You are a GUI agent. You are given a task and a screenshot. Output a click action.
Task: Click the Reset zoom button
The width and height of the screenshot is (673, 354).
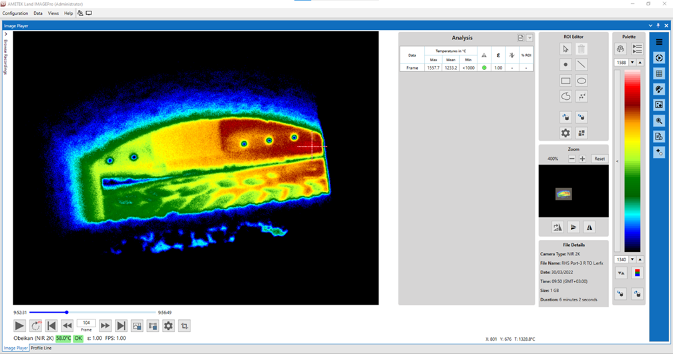pyautogui.click(x=600, y=159)
